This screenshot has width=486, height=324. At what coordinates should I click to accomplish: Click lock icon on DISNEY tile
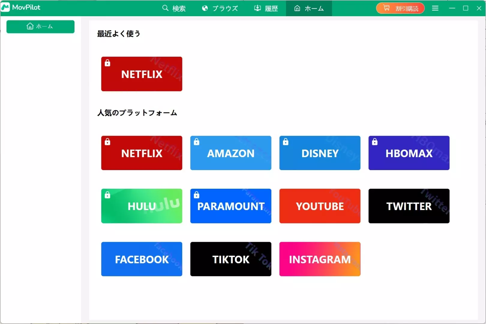click(286, 142)
